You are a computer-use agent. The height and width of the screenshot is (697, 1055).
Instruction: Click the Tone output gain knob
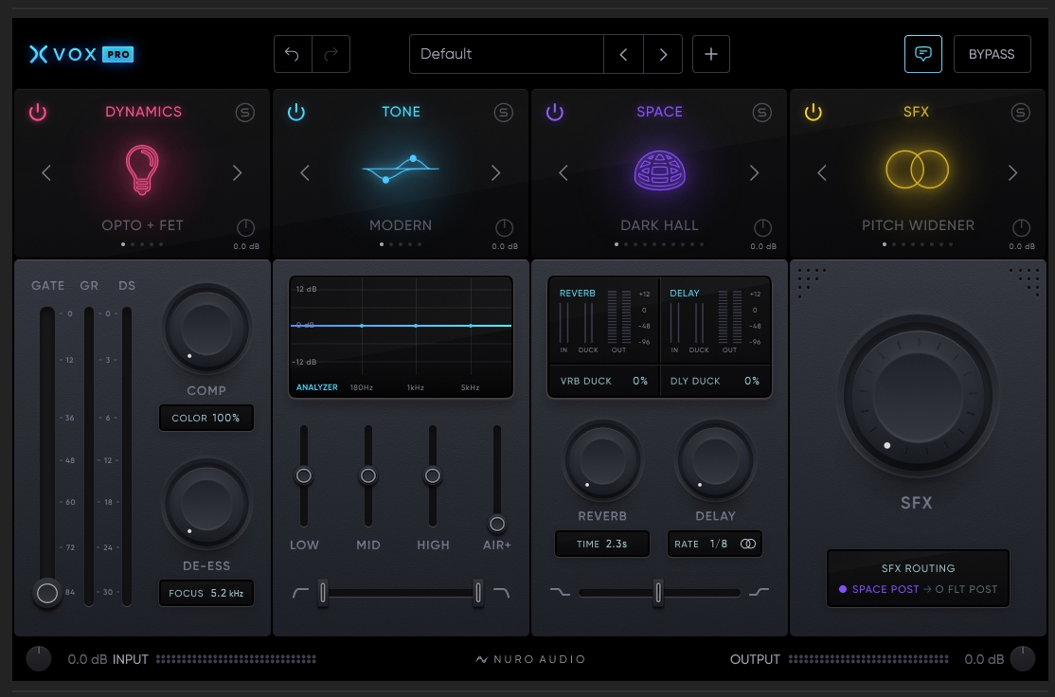tap(504, 227)
